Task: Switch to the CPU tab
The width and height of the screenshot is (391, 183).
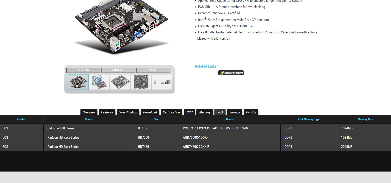Action: coord(189,112)
